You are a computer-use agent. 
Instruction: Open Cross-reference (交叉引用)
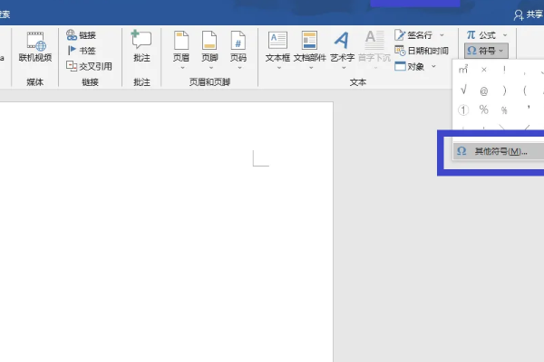[86, 65]
